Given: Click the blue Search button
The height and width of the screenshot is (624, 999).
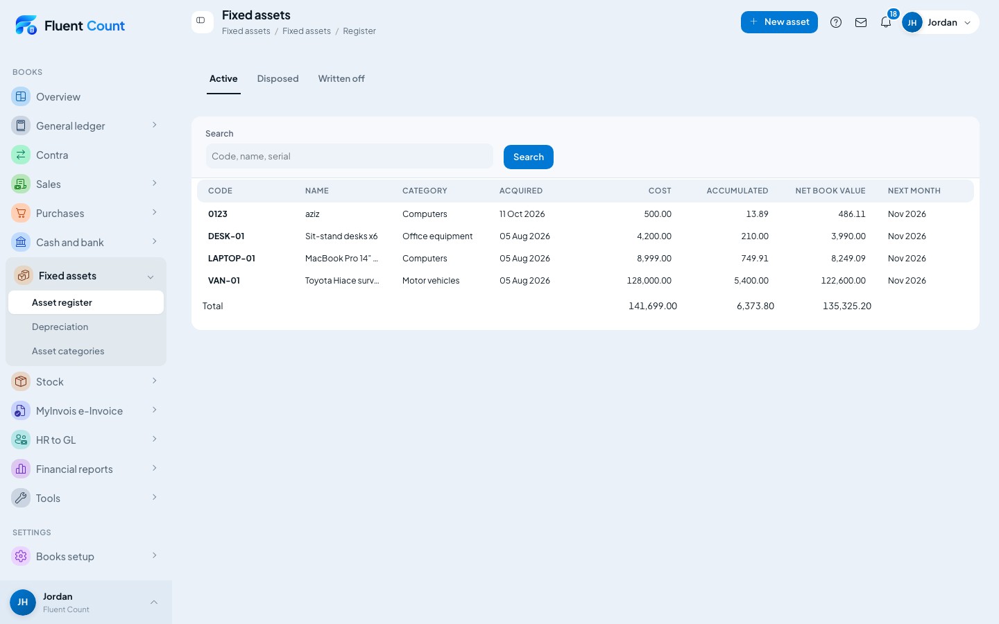Looking at the screenshot, I should coord(529,157).
